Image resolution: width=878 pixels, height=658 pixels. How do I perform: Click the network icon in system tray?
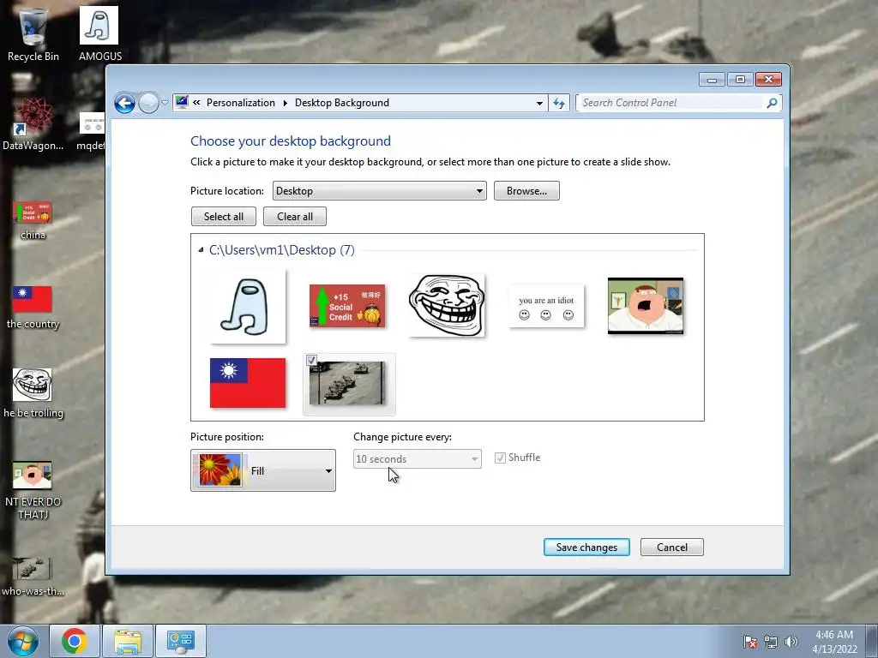pos(771,642)
